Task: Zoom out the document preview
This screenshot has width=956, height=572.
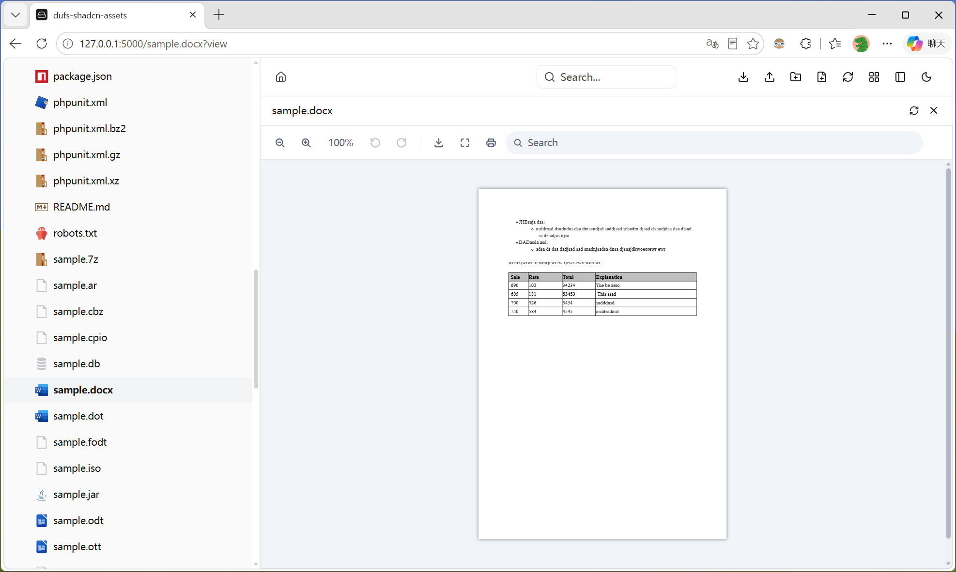Action: click(x=280, y=143)
